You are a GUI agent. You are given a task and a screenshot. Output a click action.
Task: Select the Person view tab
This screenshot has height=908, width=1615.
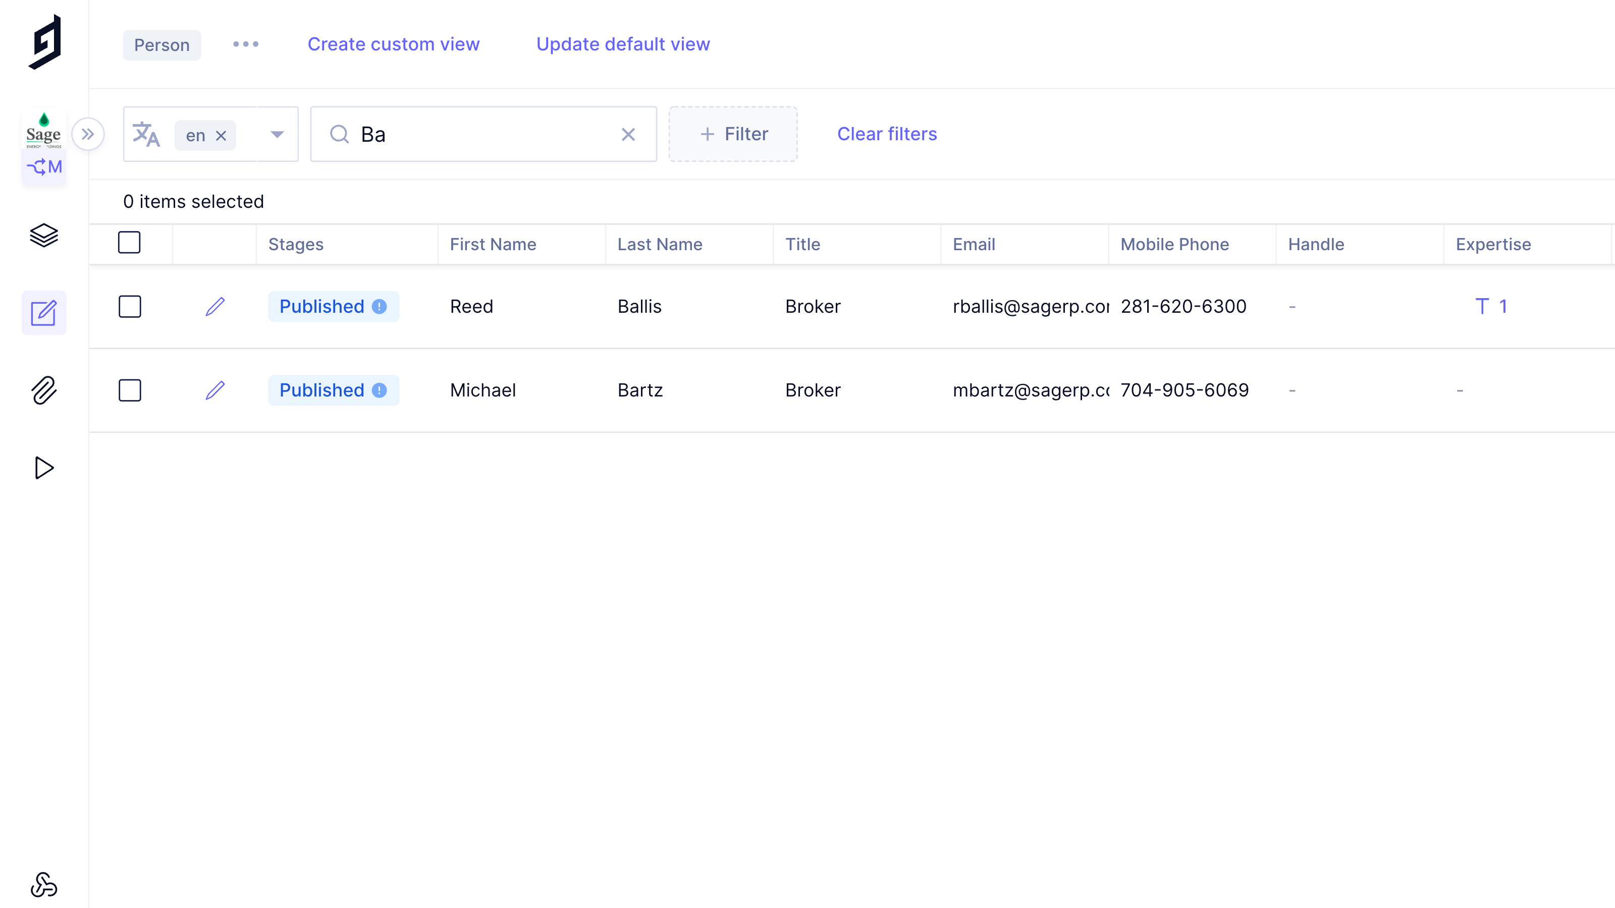tap(161, 45)
